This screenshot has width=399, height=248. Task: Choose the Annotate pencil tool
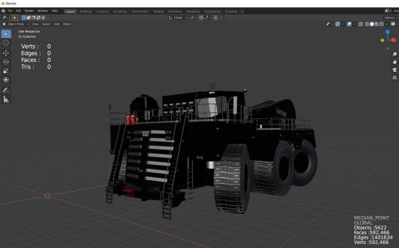coord(6,90)
